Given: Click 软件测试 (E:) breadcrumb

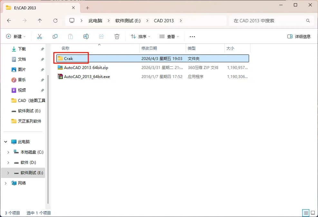Looking at the screenshot, I should (x=128, y=21).
